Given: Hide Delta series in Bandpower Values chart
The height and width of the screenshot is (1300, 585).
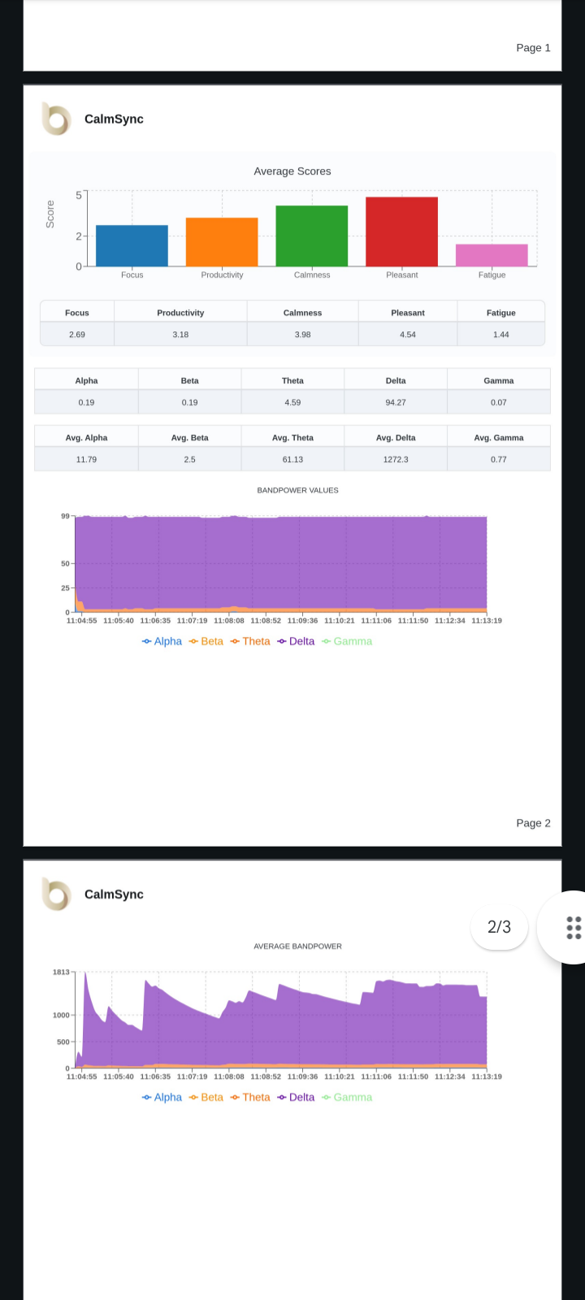Looking at the screenshot, I should (296, 641).
